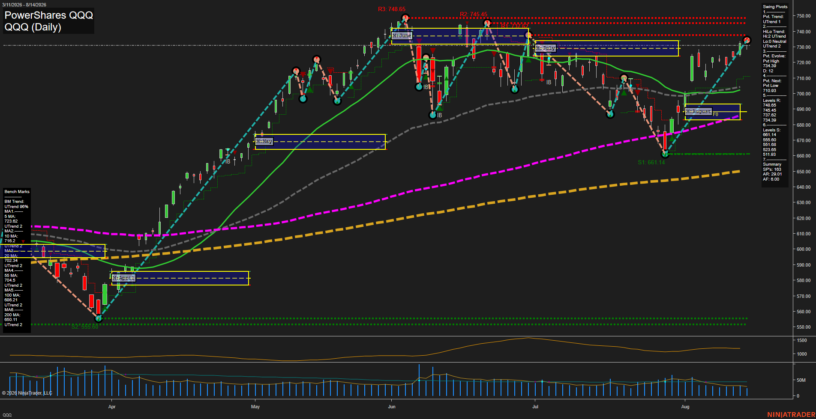Select the "HiLo Trend:" line
Screen dimensions: 816x419
pos(774,32)
